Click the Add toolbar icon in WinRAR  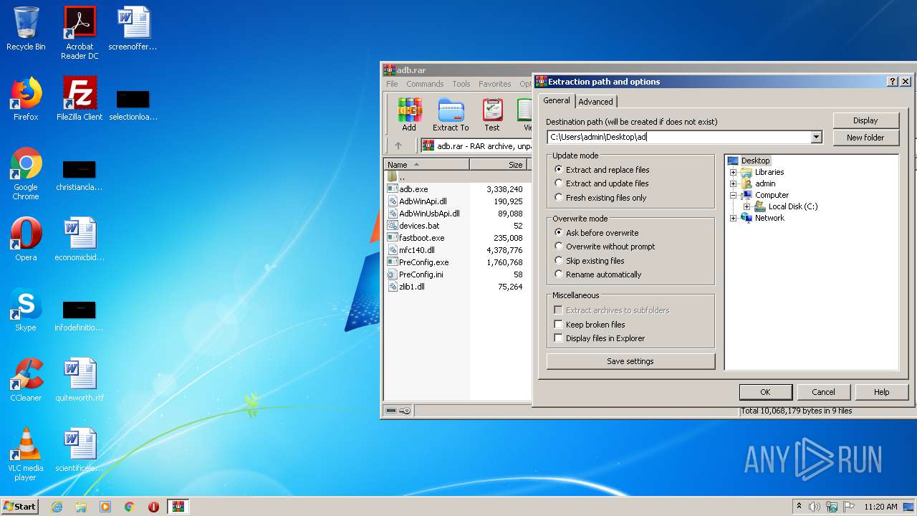409,115
